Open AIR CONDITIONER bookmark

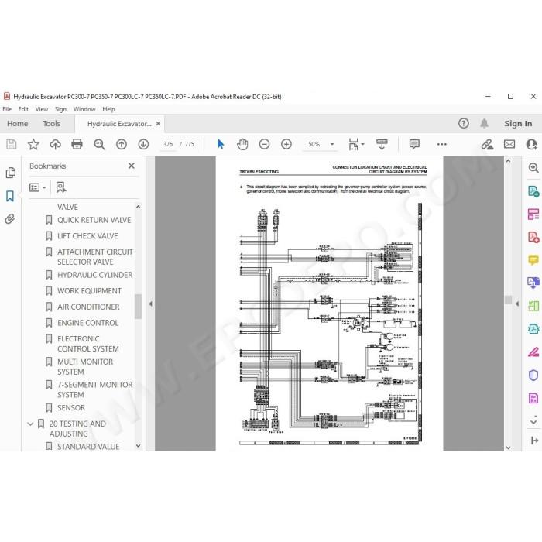pos(88,307)
